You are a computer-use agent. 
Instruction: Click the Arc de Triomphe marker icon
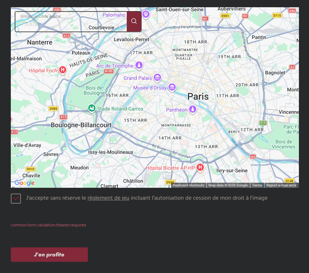(x=139, y=65)
